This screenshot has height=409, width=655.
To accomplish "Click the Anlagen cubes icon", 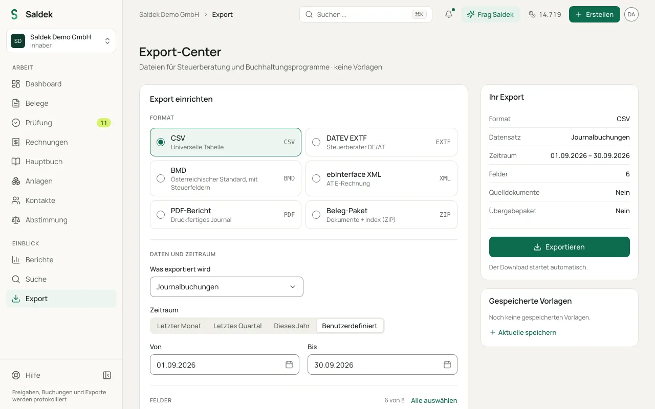I will 16,181.
